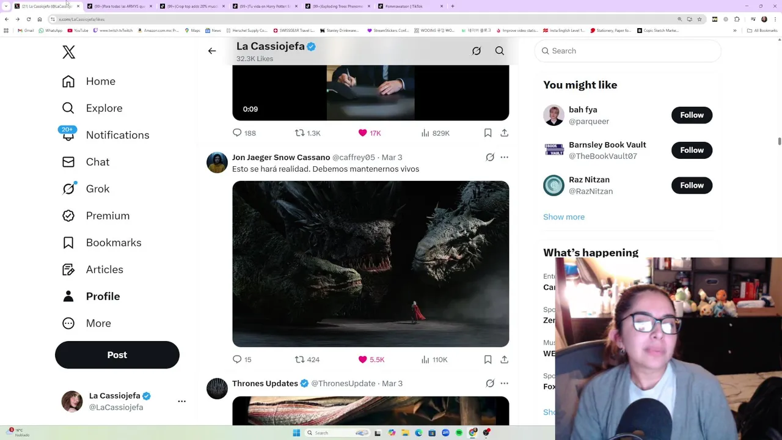The width and height of the screenshot is (782, 440).
Task: Open the WhatsApp bookmark
Action: pos(50,31)
